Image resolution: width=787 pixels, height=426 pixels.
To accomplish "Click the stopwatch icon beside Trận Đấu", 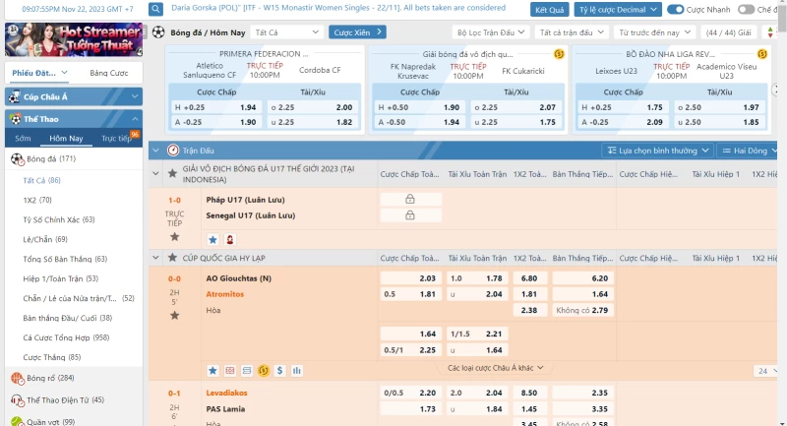I will (x=173, y=150).
